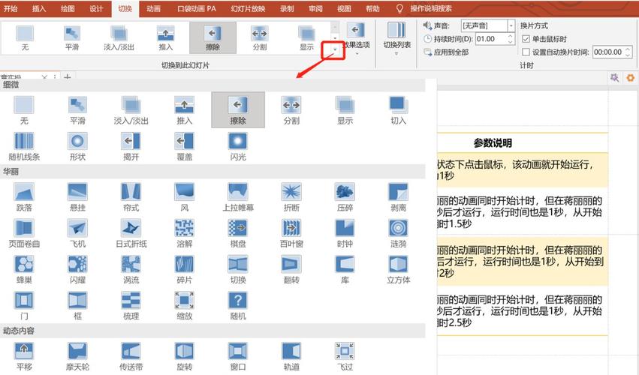
Task: Select the 上拉帷幕 transition
Action: tap(238, 197)
